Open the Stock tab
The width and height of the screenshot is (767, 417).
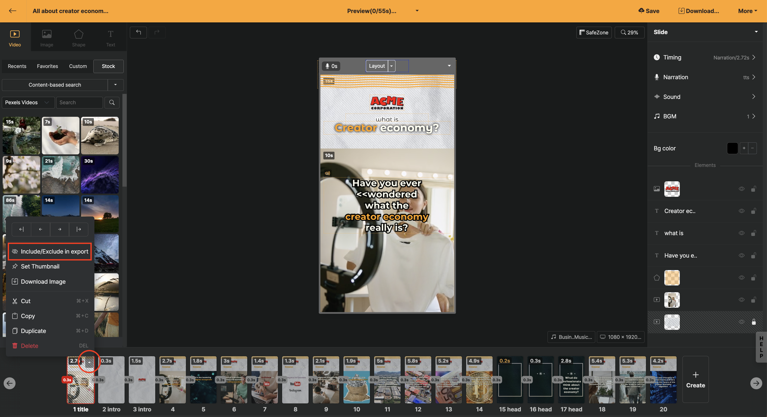click(108, 66)
